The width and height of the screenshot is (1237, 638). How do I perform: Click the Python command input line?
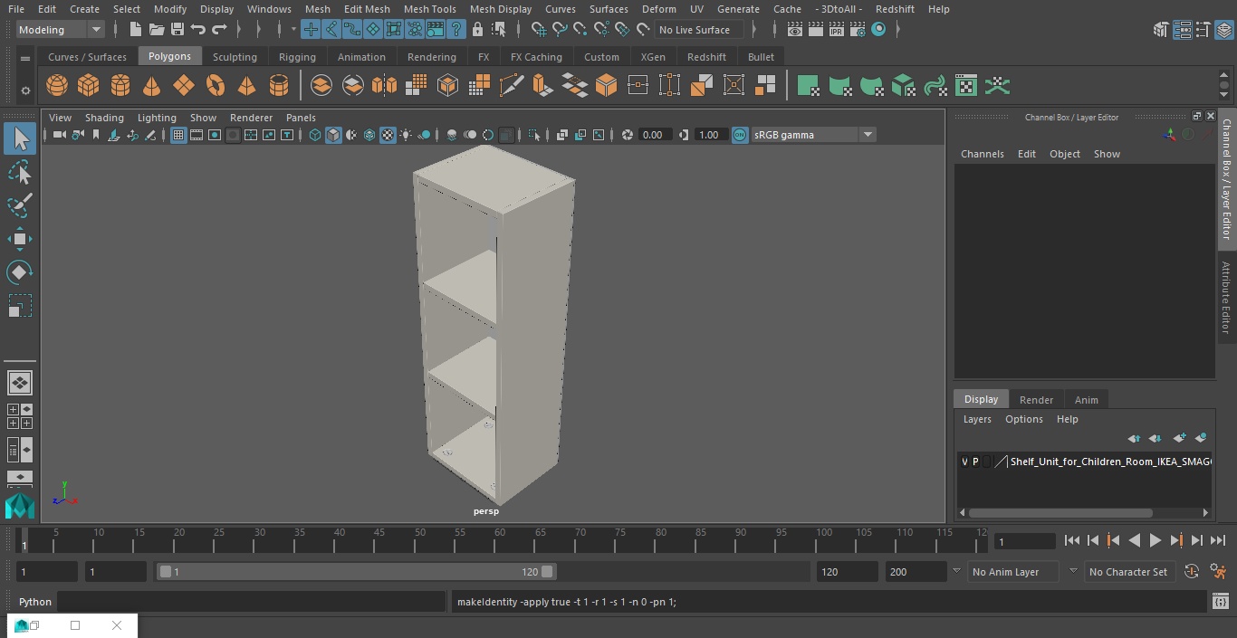(x=252, y=602)
